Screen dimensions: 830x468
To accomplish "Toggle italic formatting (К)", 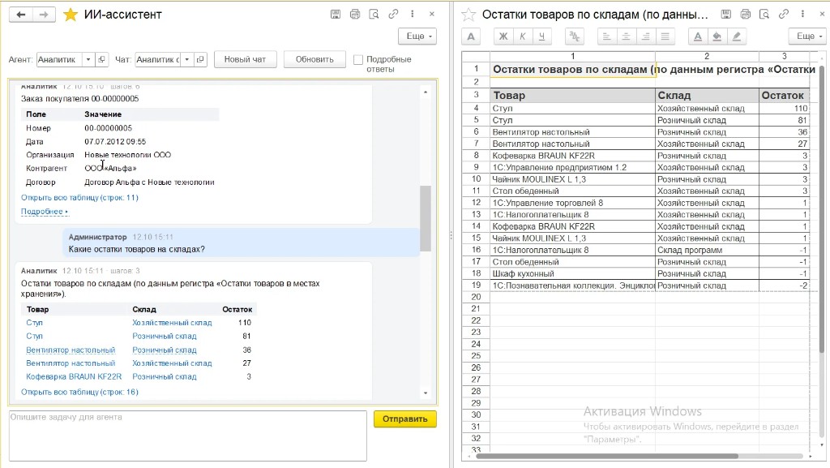I will [523, 36].
